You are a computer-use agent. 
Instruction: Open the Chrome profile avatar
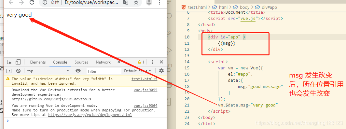[x=149, y=2]
